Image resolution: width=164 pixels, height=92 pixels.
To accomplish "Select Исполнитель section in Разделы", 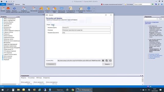I will tap(7, 27).
